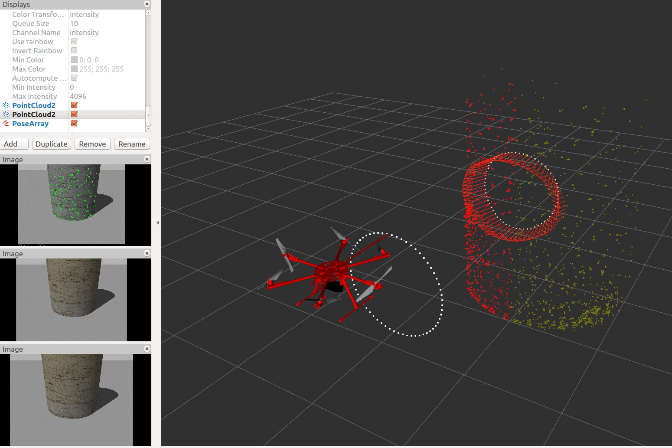Uncheck the blue PointCloud2 display checkbox
The height and width of the screenshot is (448, 672).
pyautogui.click(x=74, y=105)
